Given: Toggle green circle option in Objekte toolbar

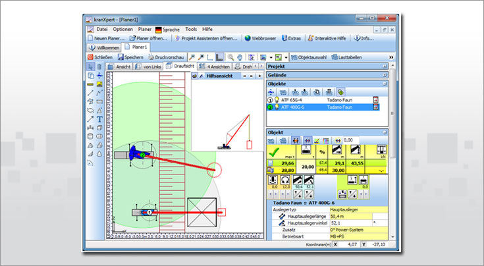Looking at the screenshot, I should [x=340, y=92].
